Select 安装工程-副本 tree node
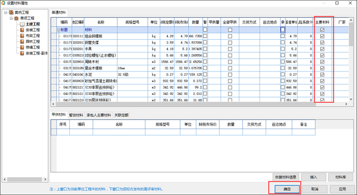 37,53
